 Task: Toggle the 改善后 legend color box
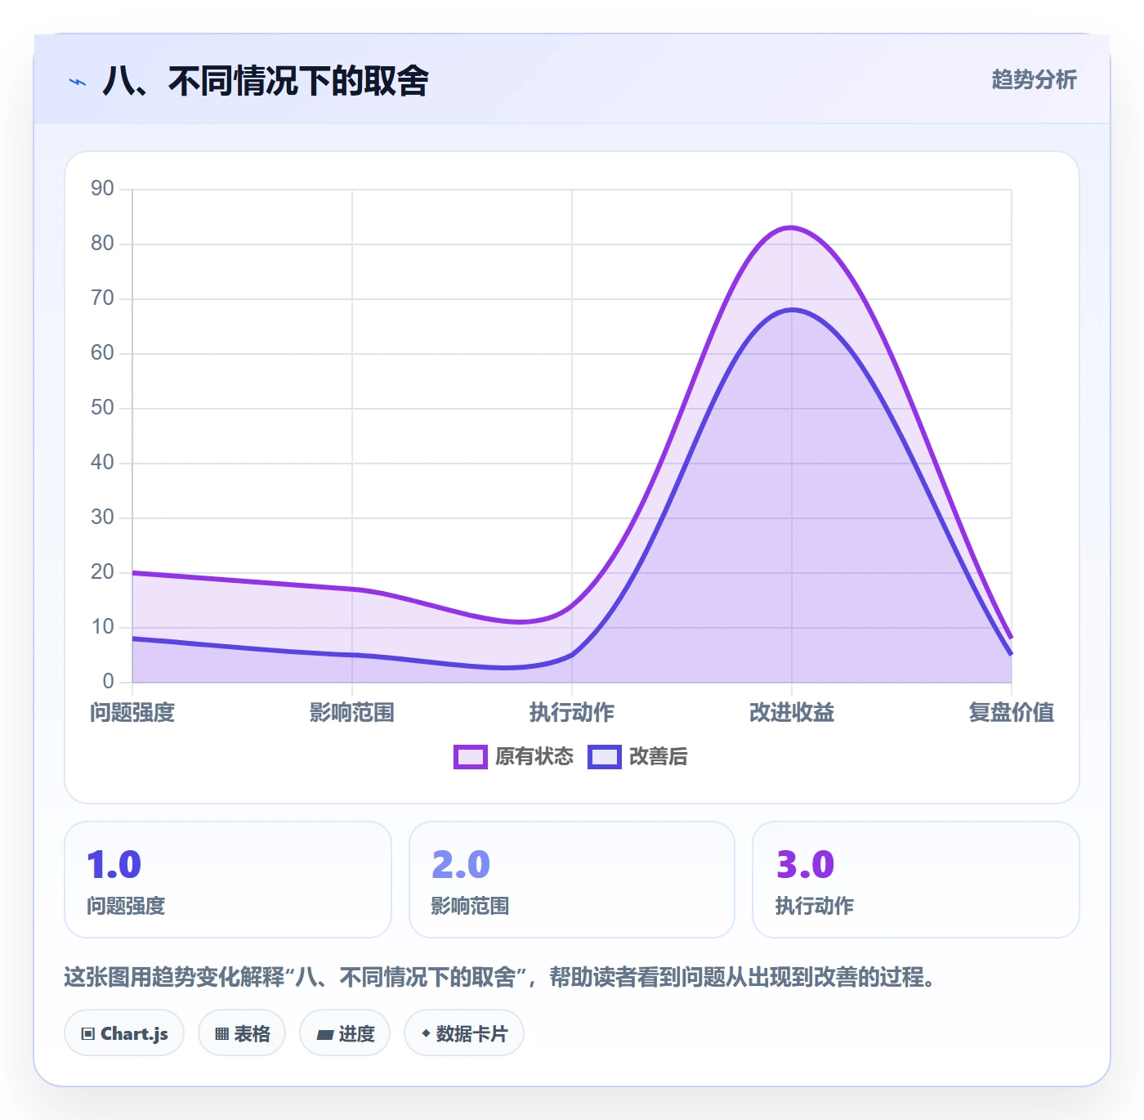[605, 757]
